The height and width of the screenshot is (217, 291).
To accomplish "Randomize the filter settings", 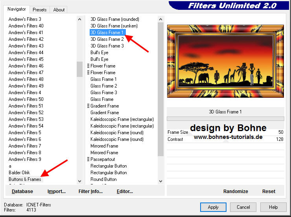I will (236, 191).
